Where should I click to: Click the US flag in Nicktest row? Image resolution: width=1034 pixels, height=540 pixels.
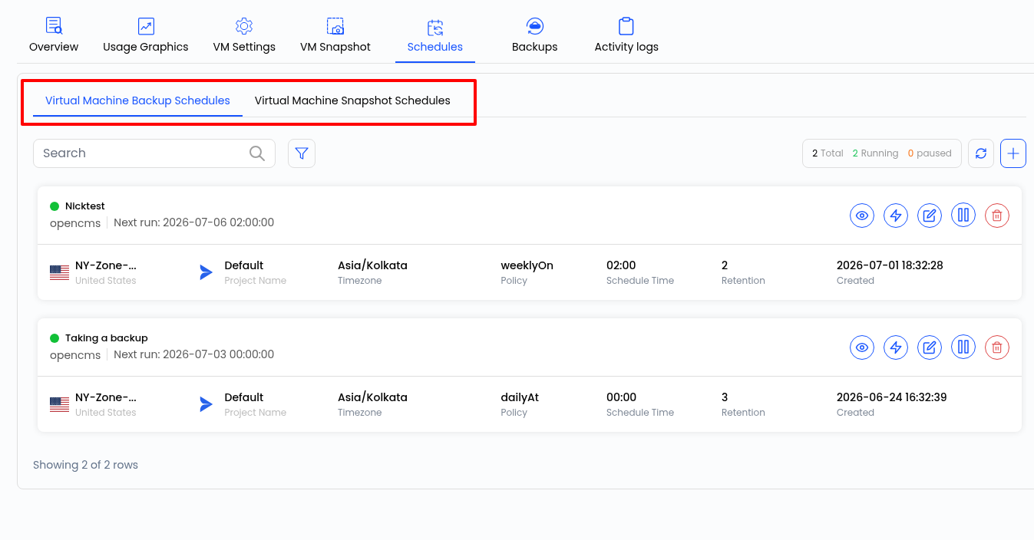pyautogui.click(x=59, y=272)
